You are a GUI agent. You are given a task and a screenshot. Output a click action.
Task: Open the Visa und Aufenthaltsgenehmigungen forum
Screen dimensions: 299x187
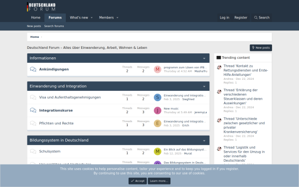[x=70, y=97]
